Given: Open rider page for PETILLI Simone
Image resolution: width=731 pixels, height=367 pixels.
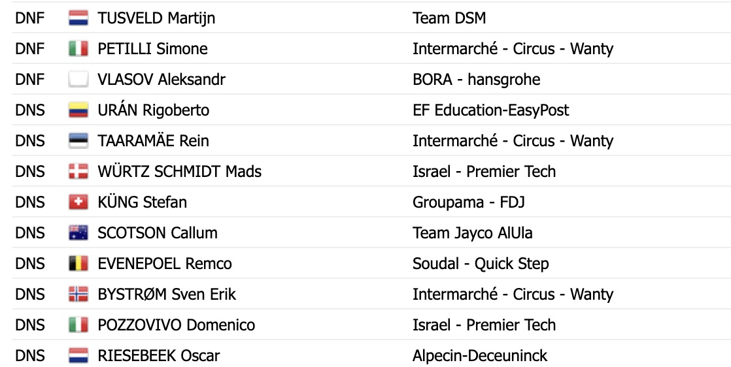Looking at the screenshot, I should point(152,49).
